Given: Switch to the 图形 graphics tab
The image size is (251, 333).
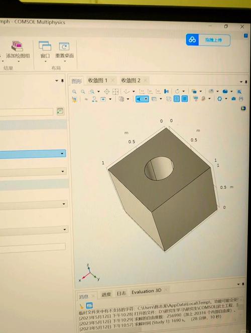Looking at the screenshot, I should pos(76,81).
